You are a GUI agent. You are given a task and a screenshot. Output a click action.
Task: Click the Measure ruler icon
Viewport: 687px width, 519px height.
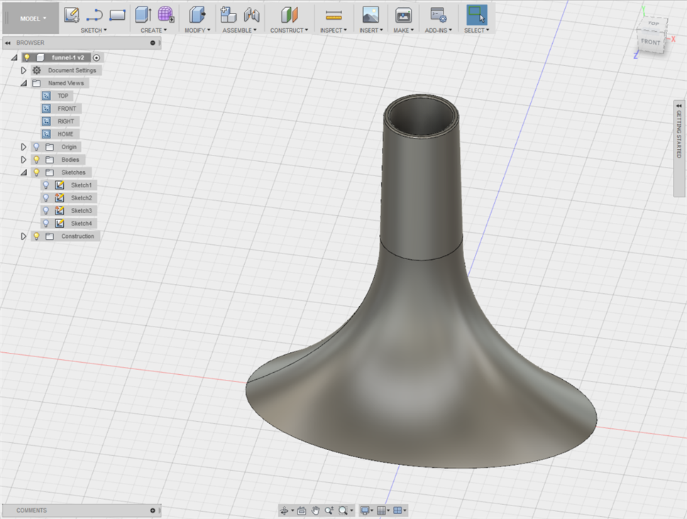tap(334, 15)
